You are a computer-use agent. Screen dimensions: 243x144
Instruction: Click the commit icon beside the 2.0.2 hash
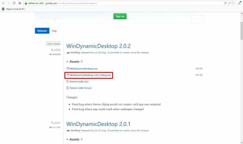51,54
